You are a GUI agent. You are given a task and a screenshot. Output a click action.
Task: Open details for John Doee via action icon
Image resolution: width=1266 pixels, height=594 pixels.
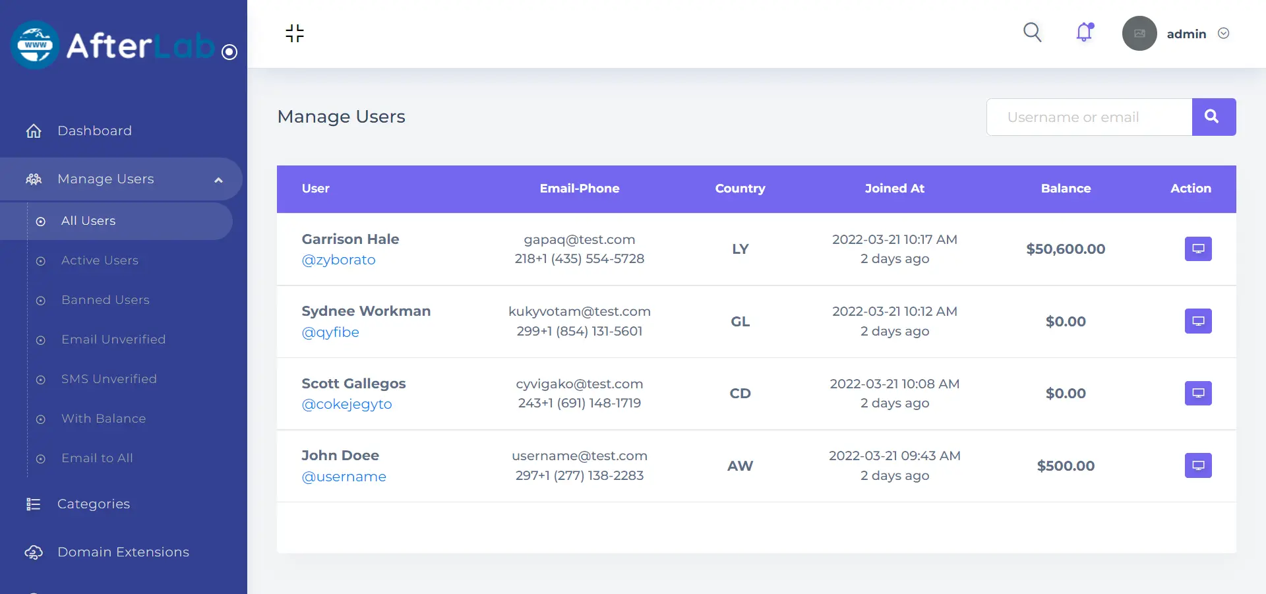tap(1198, 465)
